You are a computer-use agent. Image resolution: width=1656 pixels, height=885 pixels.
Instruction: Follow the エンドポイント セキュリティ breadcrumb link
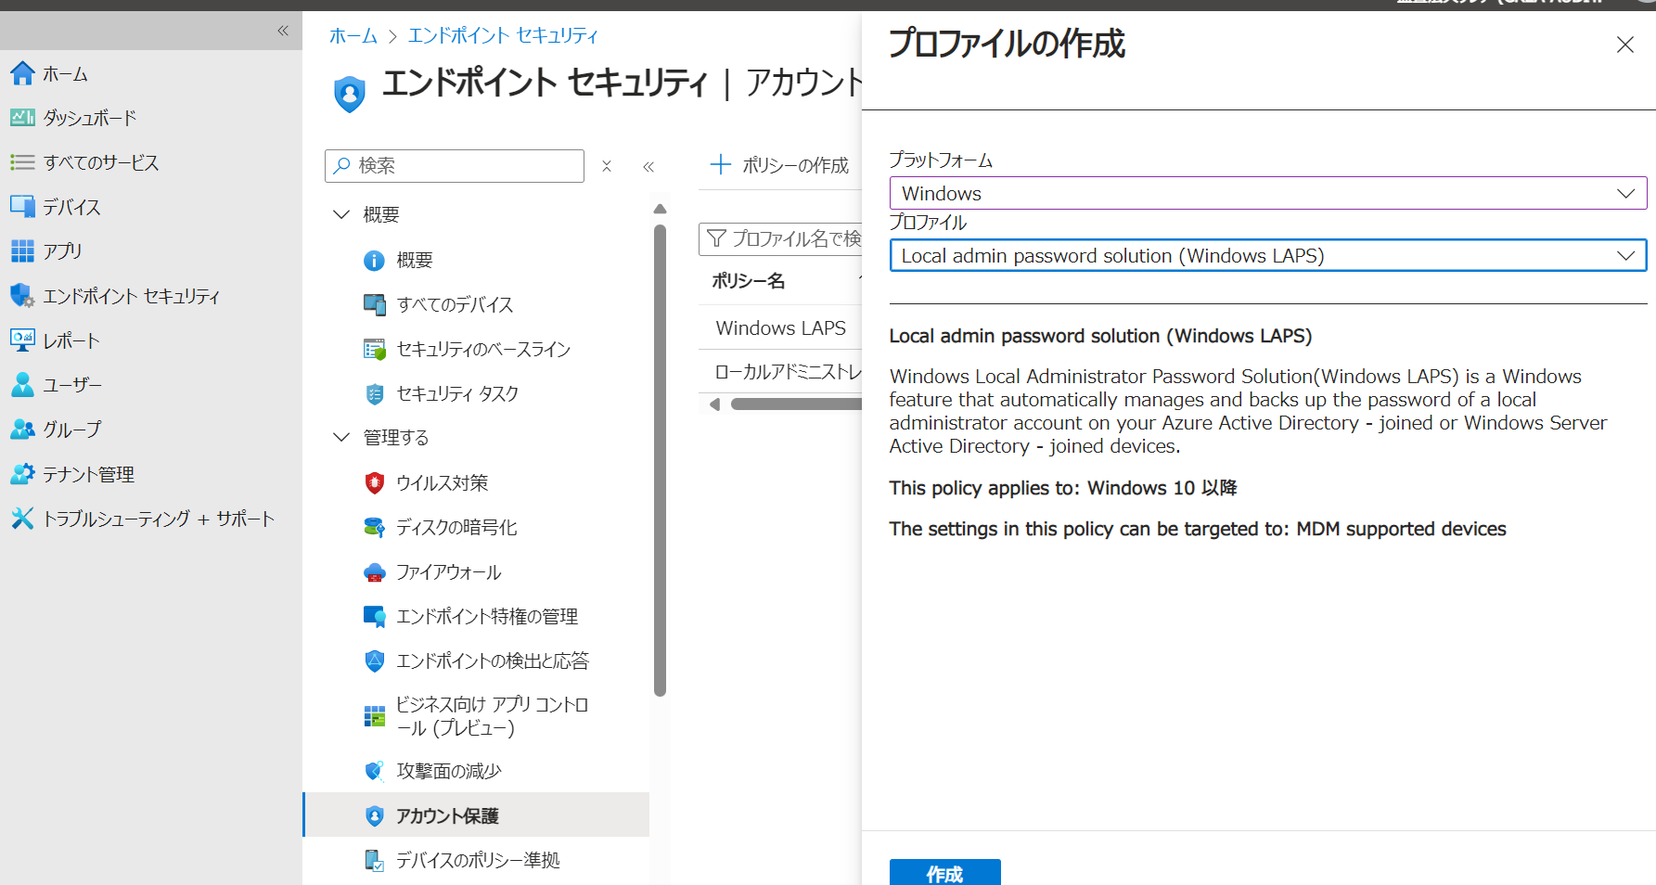(503, 35)
